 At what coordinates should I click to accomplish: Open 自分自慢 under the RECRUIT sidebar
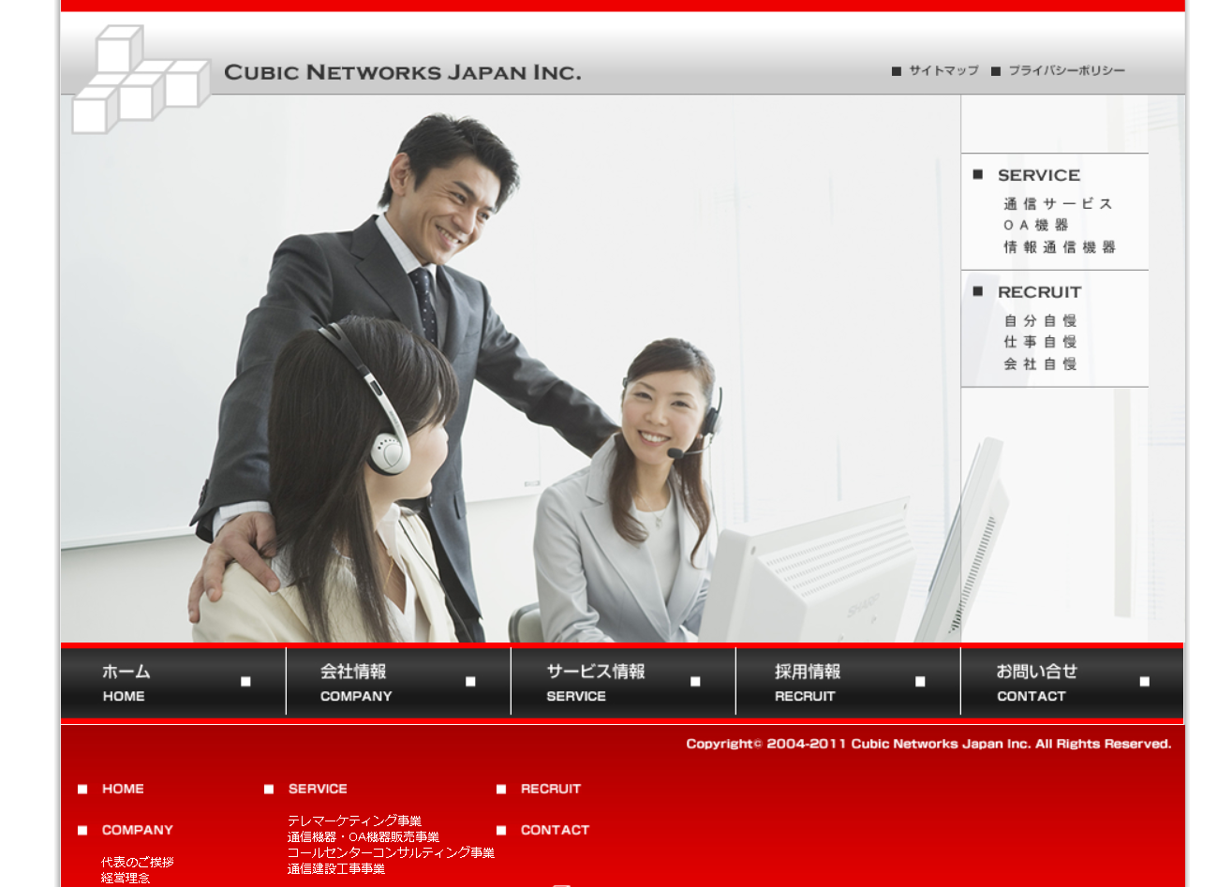pos(1040,319)
